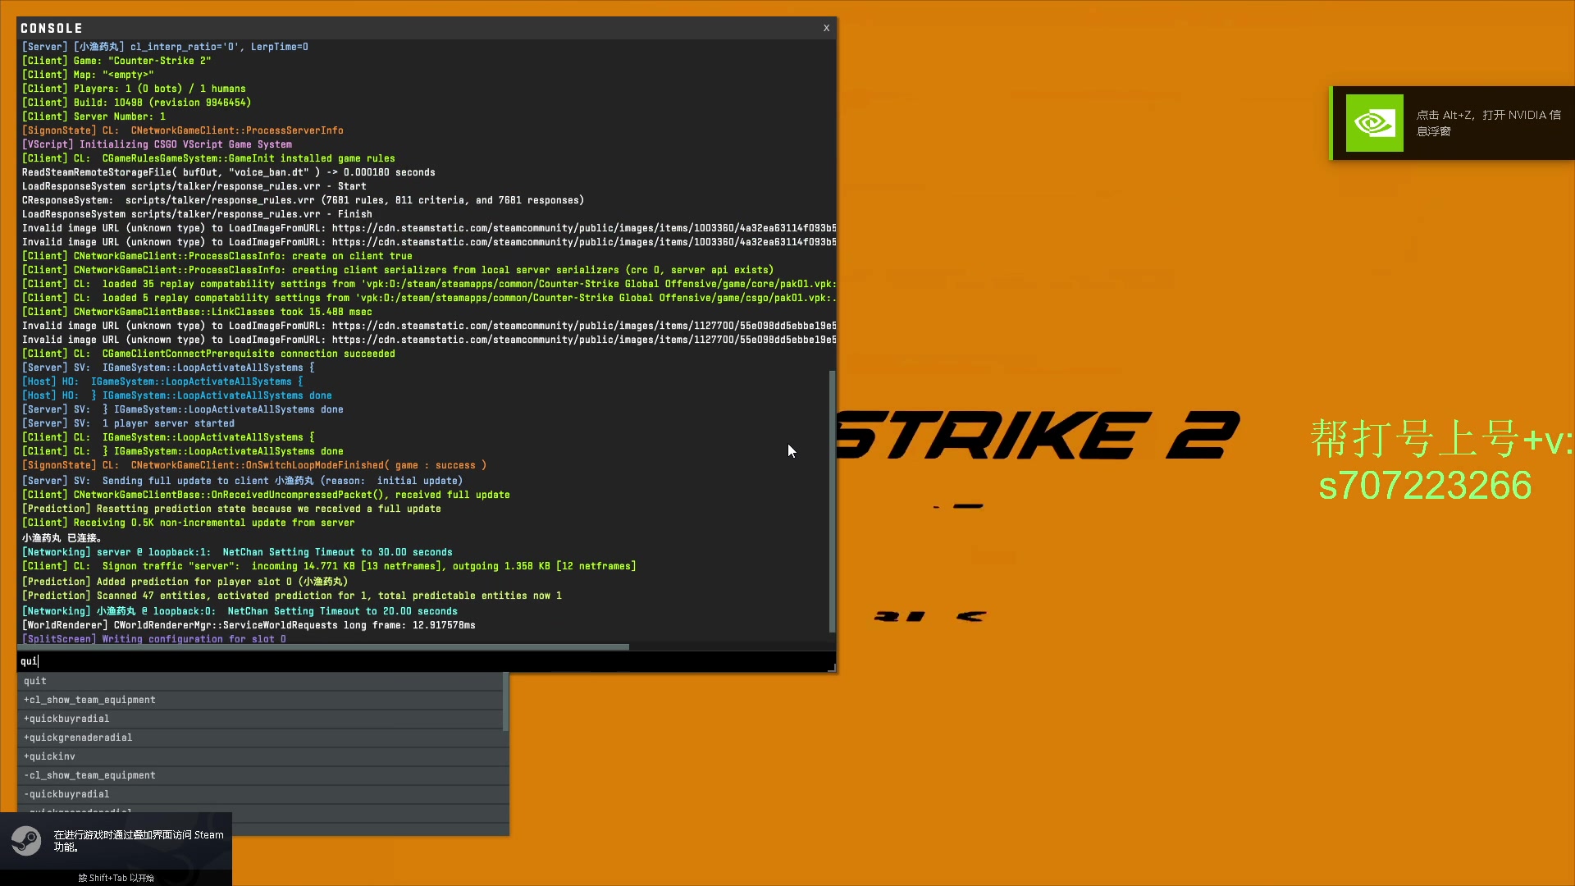Select '-quickbuyradial' suggestion entry
Viewport: 1575px width, 886px height.
[x=260, y=794]
